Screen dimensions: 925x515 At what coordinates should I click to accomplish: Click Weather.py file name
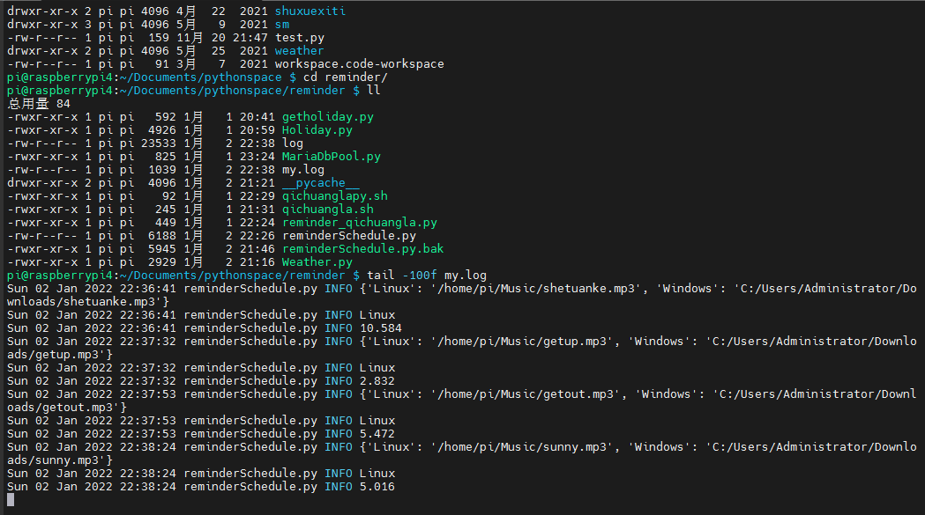pos(317,262)
